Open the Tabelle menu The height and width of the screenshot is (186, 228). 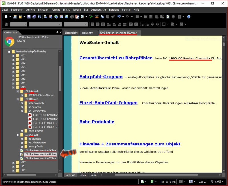(x=77, y=9)
